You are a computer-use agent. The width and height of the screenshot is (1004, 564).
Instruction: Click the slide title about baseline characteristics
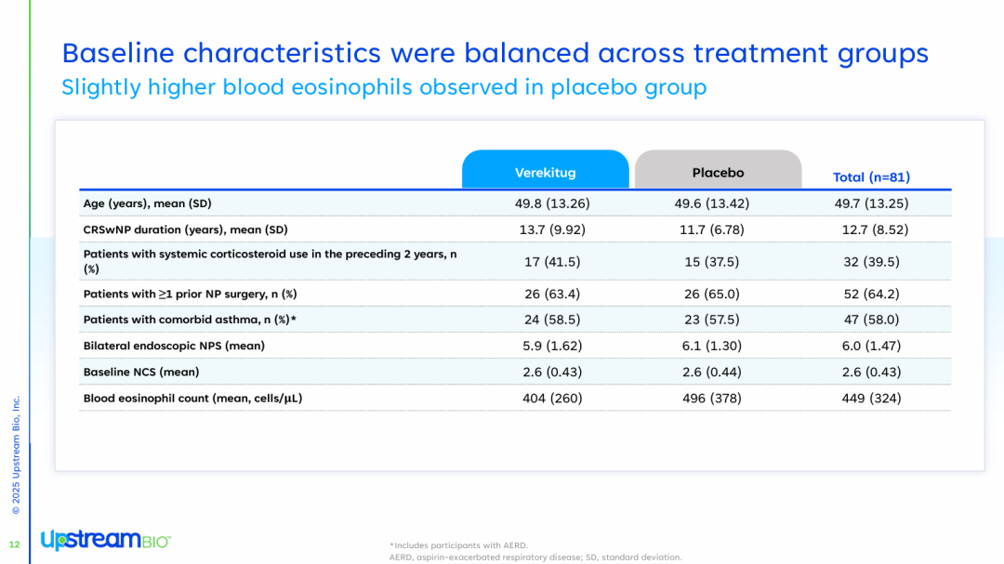[x=495, y=52]
